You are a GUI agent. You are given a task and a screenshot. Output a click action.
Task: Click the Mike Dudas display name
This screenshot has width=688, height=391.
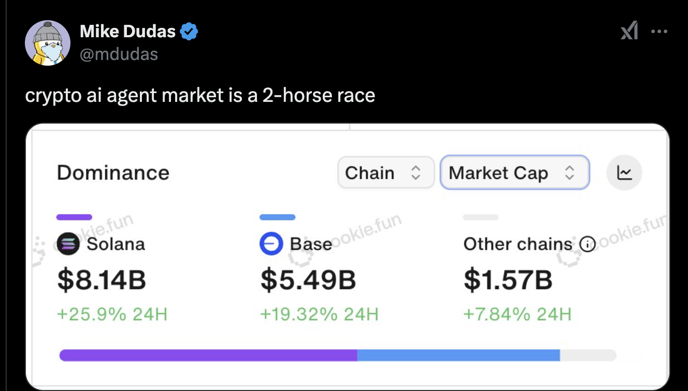[x=128, y=32]
